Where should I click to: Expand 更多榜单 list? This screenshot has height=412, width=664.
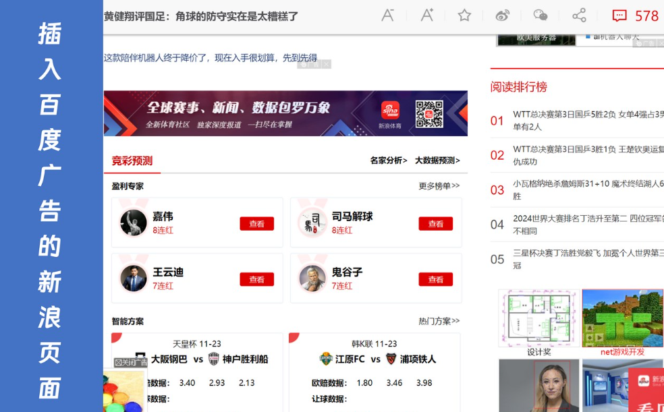tap(439, 185)
